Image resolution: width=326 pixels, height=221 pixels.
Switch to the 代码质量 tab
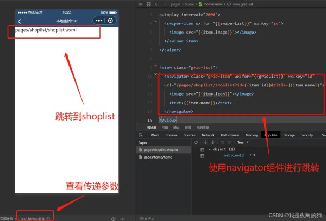[x=203, y=127]
